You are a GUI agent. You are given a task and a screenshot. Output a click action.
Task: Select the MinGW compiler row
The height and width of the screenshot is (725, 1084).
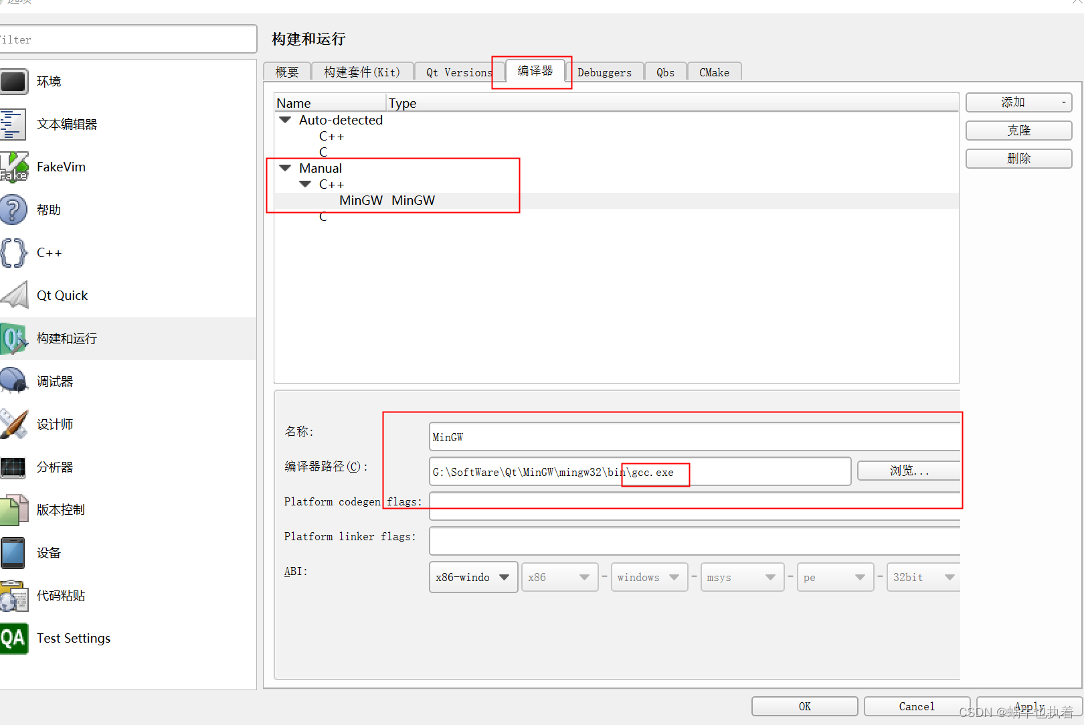point(616,201)
